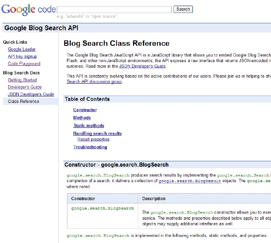Open the Code Playground link
This screenshot has height=243, width=271.
24,64
